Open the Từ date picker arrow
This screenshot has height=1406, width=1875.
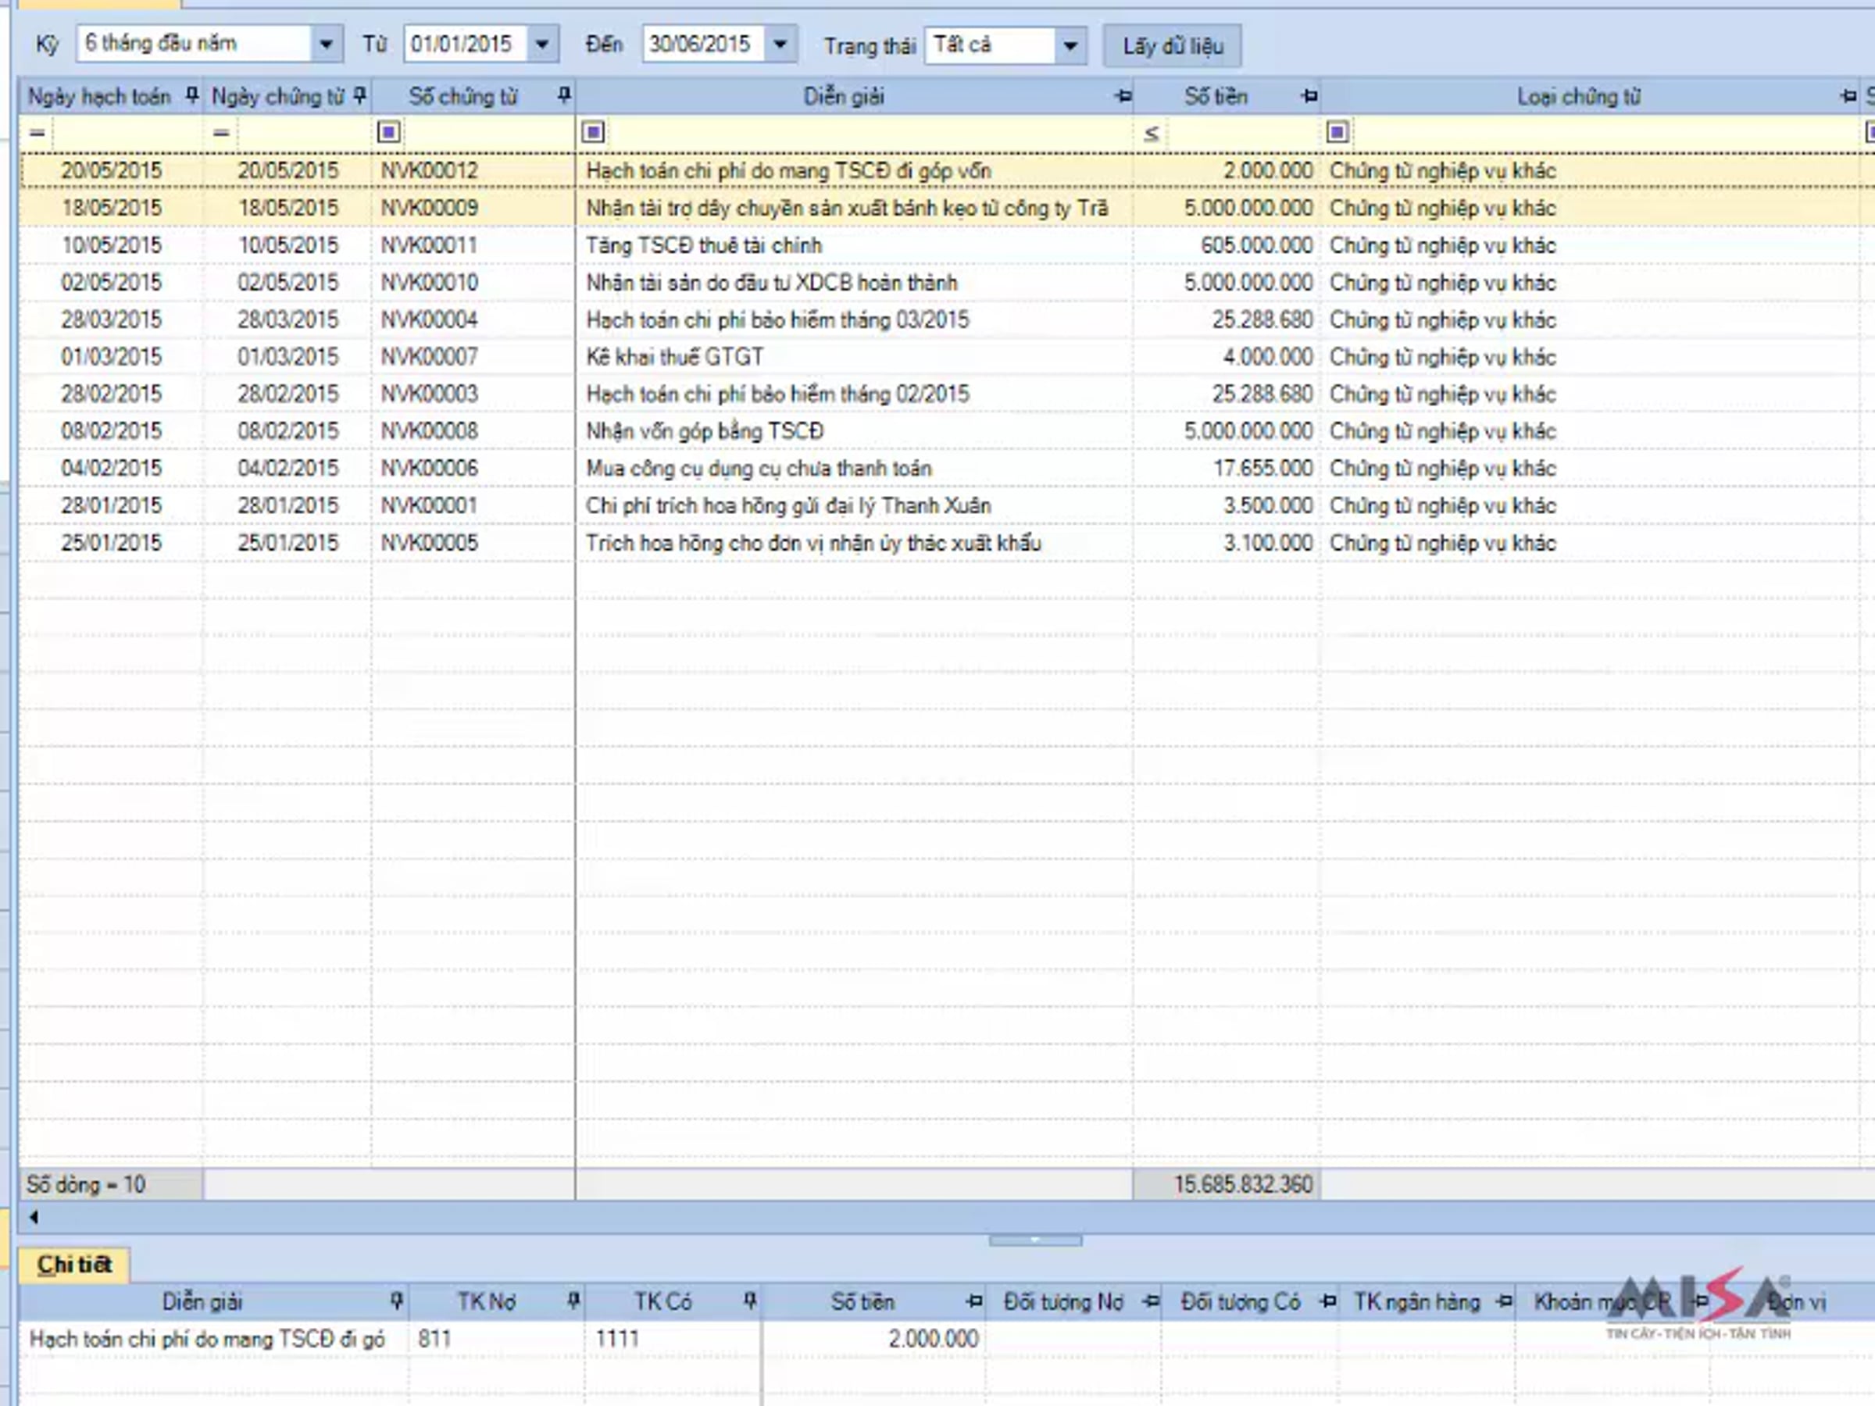542,44
